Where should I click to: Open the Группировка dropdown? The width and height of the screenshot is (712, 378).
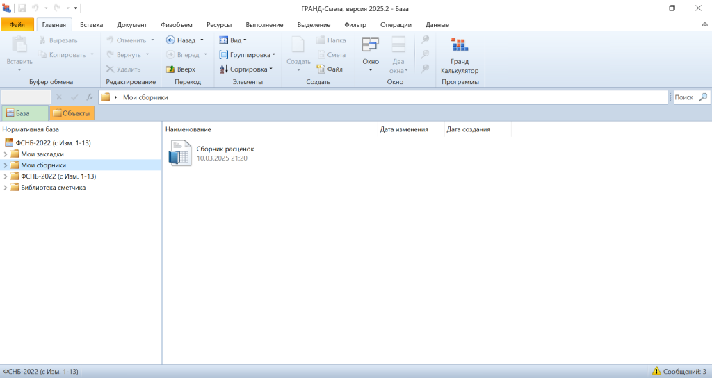(x=247, y=55)
